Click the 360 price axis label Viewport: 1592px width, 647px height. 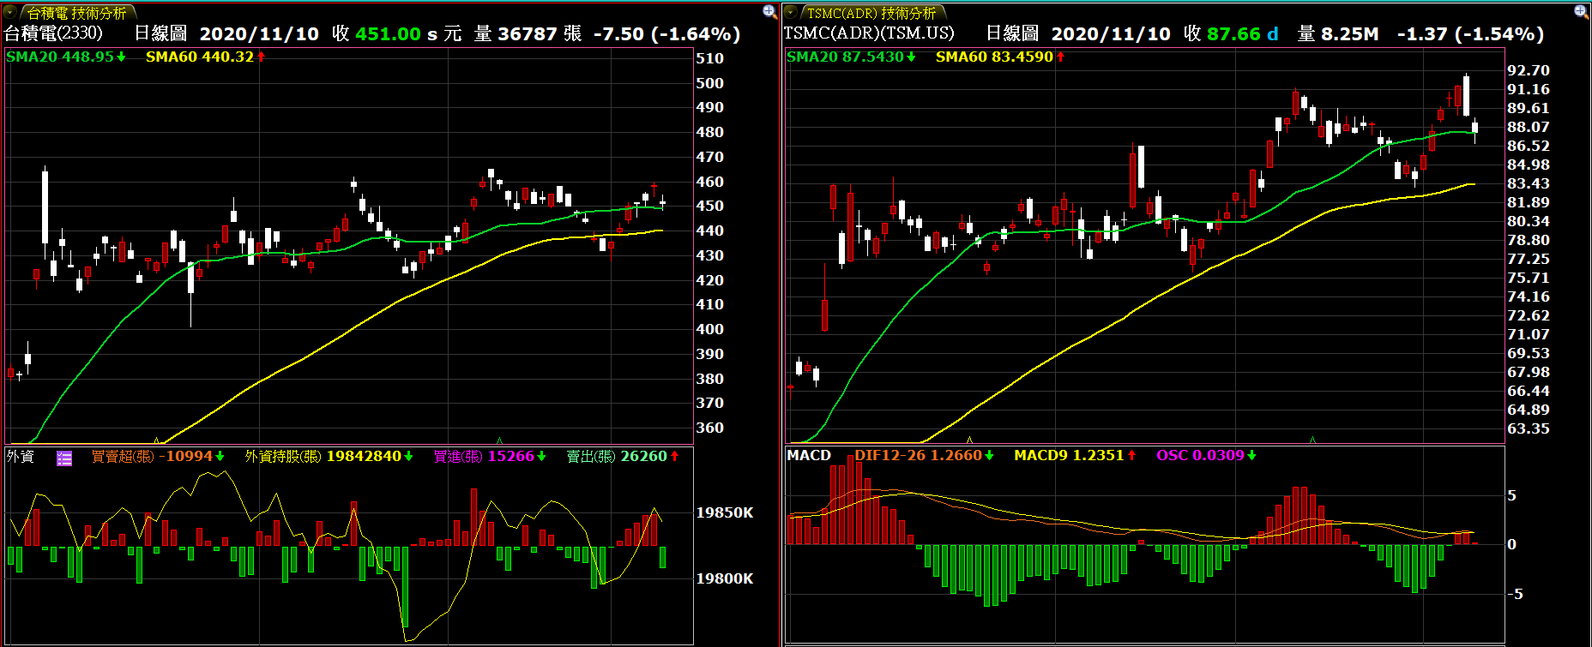(x=710, y=428)
